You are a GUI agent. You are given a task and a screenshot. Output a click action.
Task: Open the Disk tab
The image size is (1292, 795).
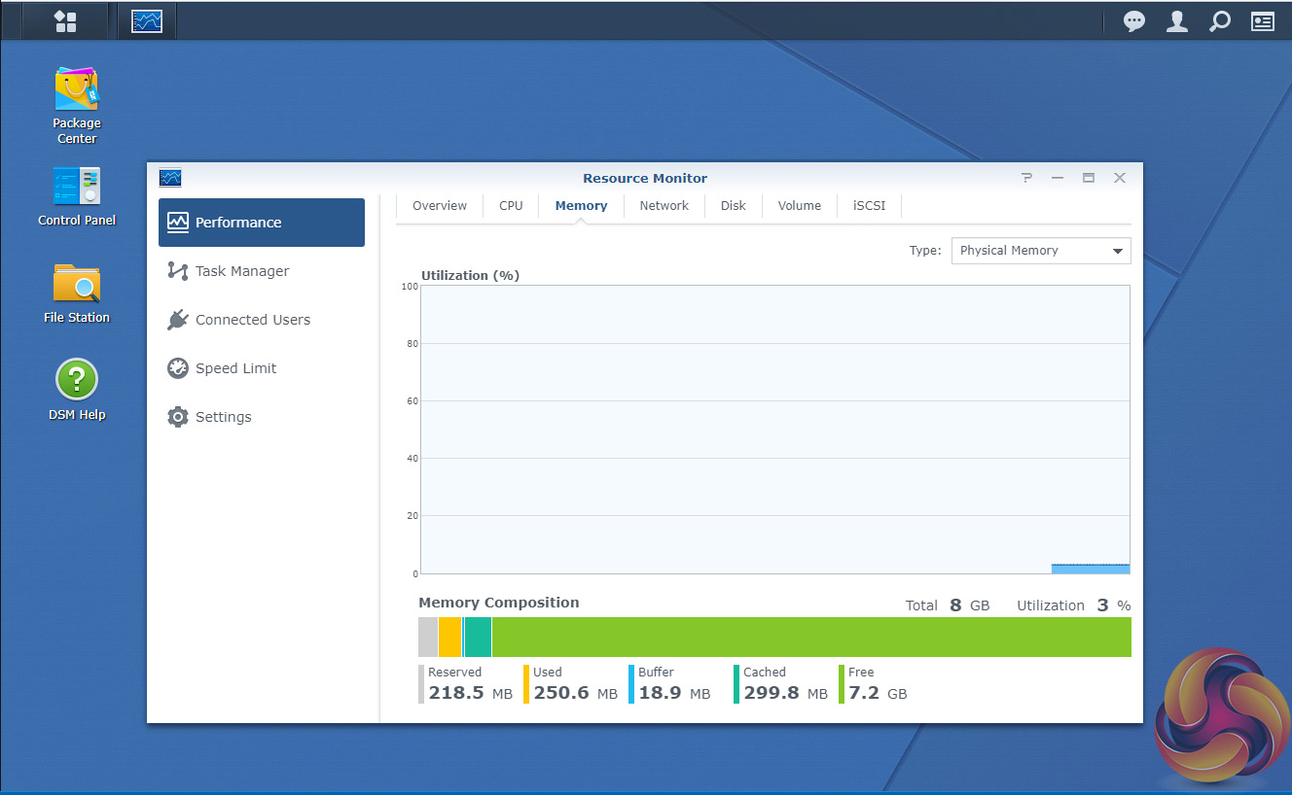click(733, 206)
